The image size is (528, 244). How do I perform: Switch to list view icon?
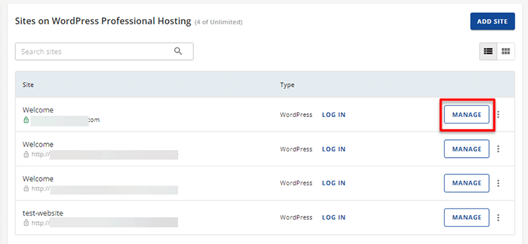click(x=488, y=51)
